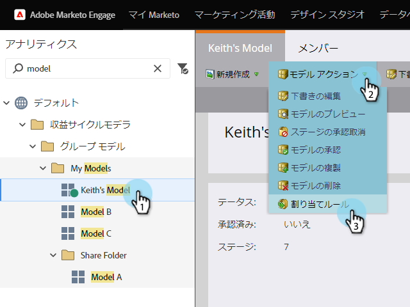Choose モデルの承認 from the menu

coord(327,150)
